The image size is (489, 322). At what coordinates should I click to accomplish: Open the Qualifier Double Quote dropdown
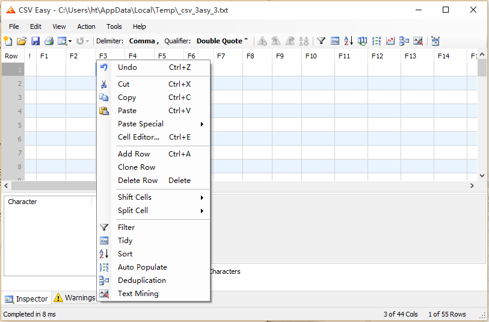pos(221,41)
